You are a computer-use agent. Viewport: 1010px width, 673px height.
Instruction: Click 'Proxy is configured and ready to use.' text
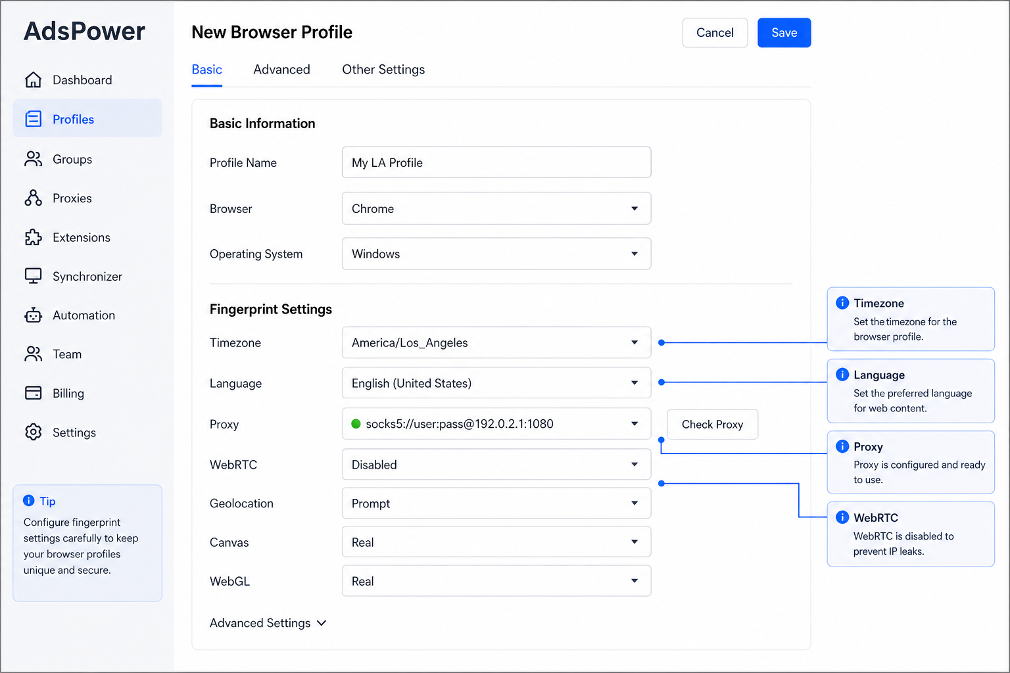coord(919,472)
